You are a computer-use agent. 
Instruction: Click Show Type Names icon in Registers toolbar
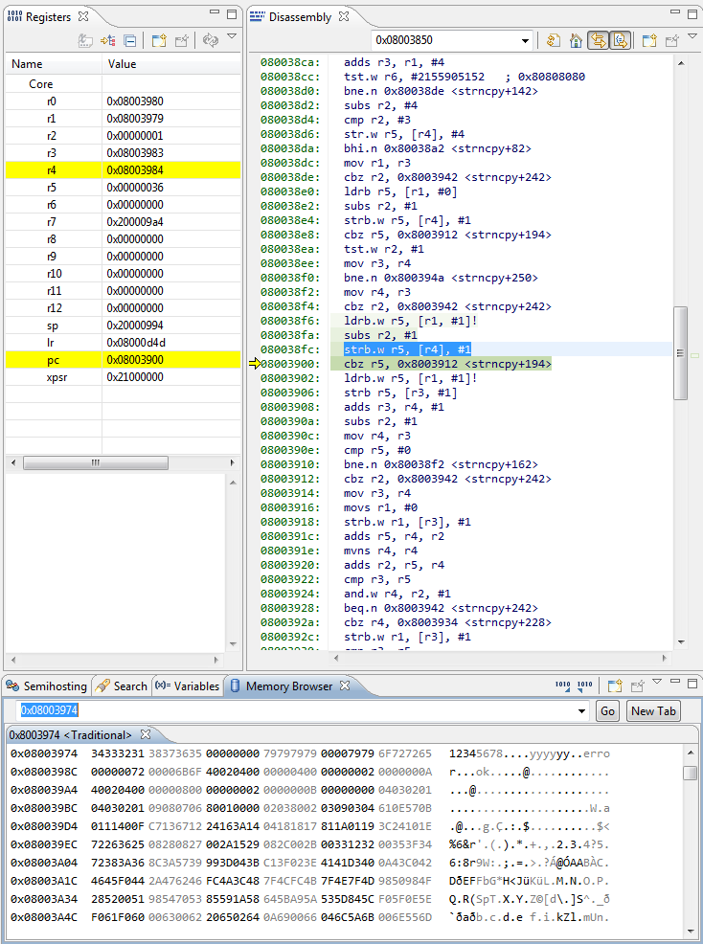(x=85, y=40)
